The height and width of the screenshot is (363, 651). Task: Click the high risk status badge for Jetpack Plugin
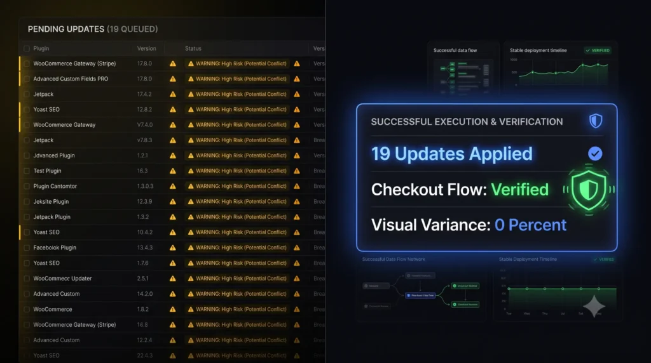tap(237, 217)
